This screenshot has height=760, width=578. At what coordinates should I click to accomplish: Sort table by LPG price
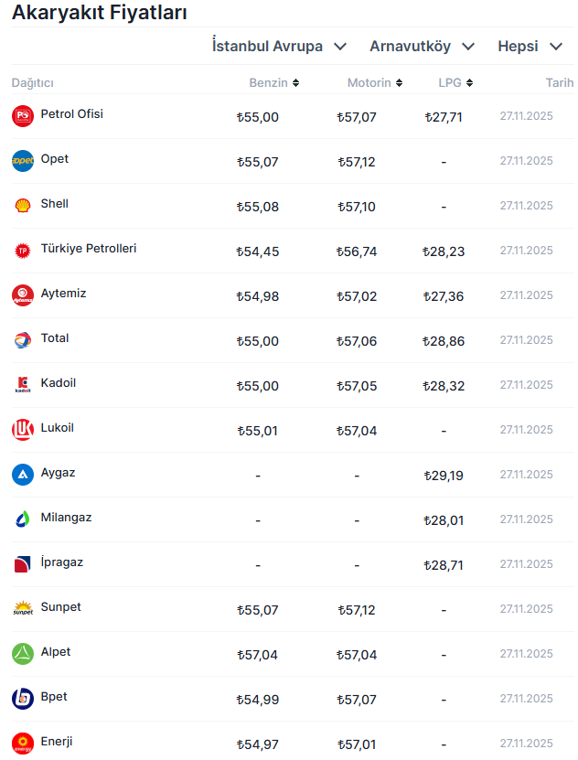[x=455, y=83]
